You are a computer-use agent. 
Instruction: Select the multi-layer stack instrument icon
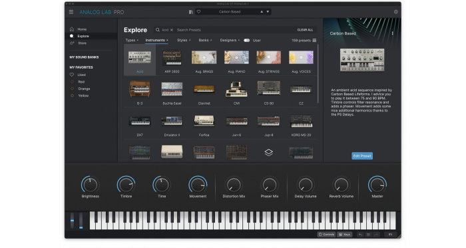tap(269, 153)
